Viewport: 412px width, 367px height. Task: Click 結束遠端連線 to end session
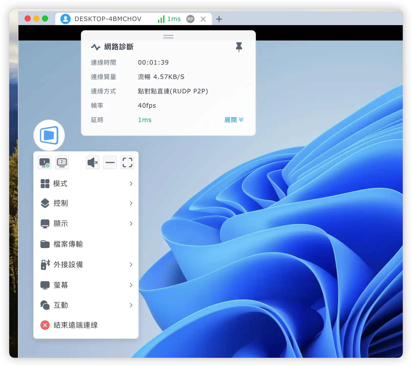click(x=86, y=325)
